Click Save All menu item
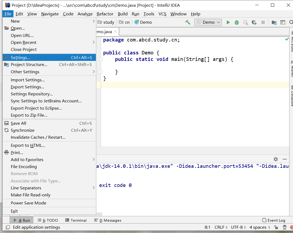The image size is (293, 233). pos(49,123)
